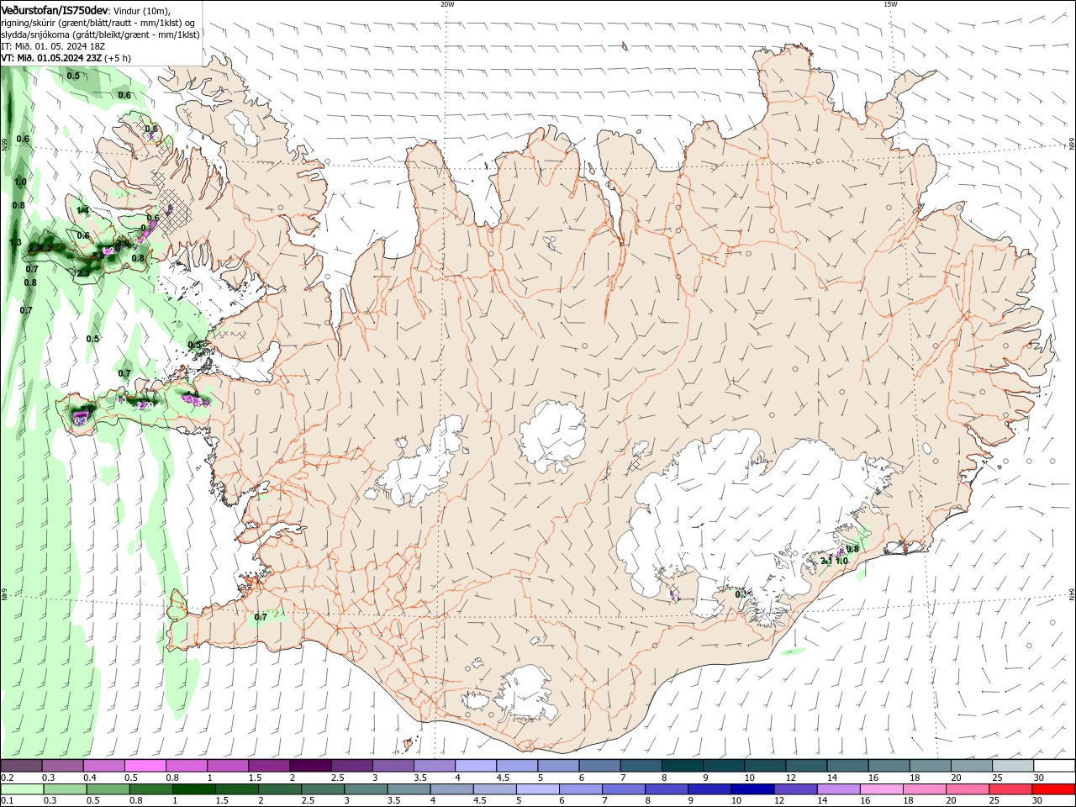This screenshot has height=807, width=1076.
Task: Select the grey-teal 16 swatch in upper legend
Action: (x=889, y=766)
